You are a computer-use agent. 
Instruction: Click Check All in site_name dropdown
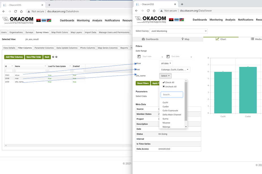click(168, 82)
